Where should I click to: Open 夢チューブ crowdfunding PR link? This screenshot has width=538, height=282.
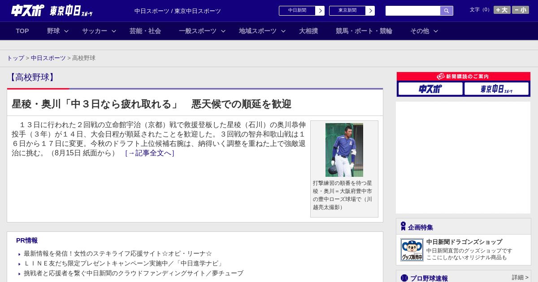[x=134, y=273]
